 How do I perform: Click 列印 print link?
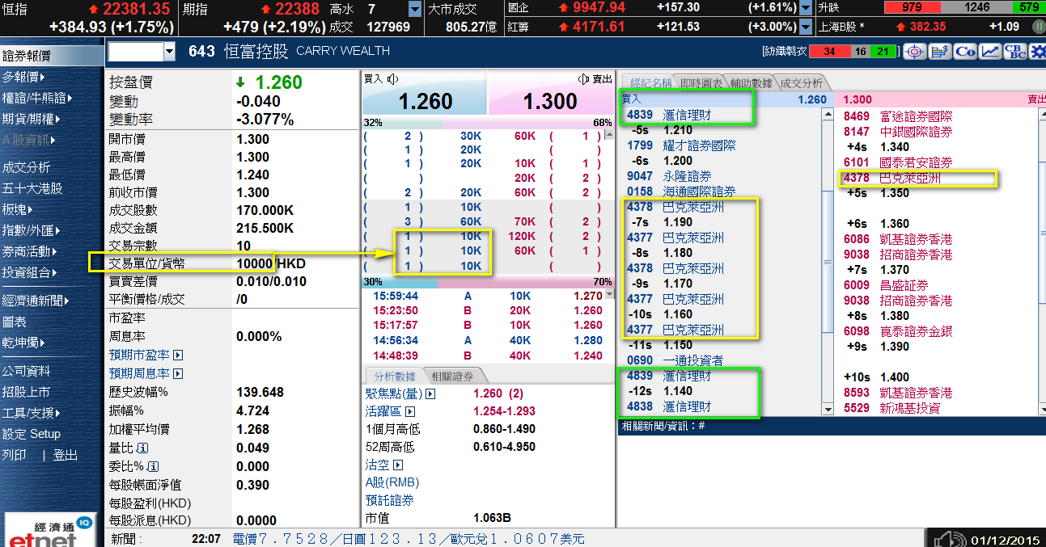14,455
